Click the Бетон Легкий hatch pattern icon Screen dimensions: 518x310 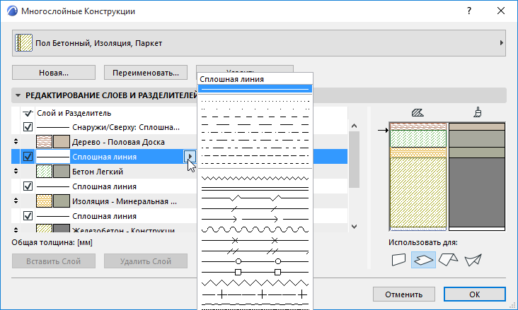(x=45, y=171)
